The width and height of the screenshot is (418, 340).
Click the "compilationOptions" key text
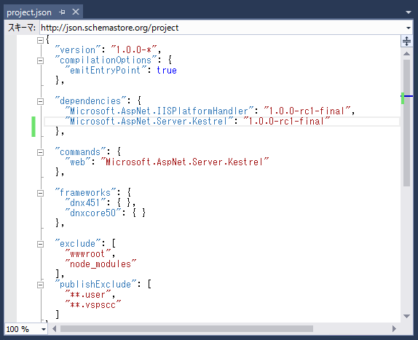coord(106,60)
